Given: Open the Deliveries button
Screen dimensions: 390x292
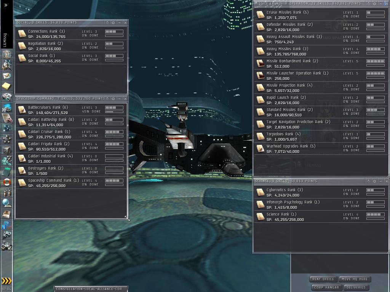Looking at the screenshot, I should pos(356,287).
